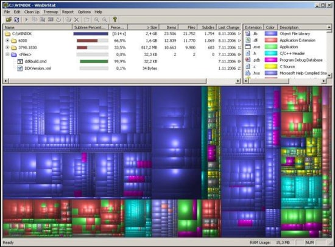The image size is (335, 247).
Task: Click the large blue treemap block
Action: click(x=176, y=142)
